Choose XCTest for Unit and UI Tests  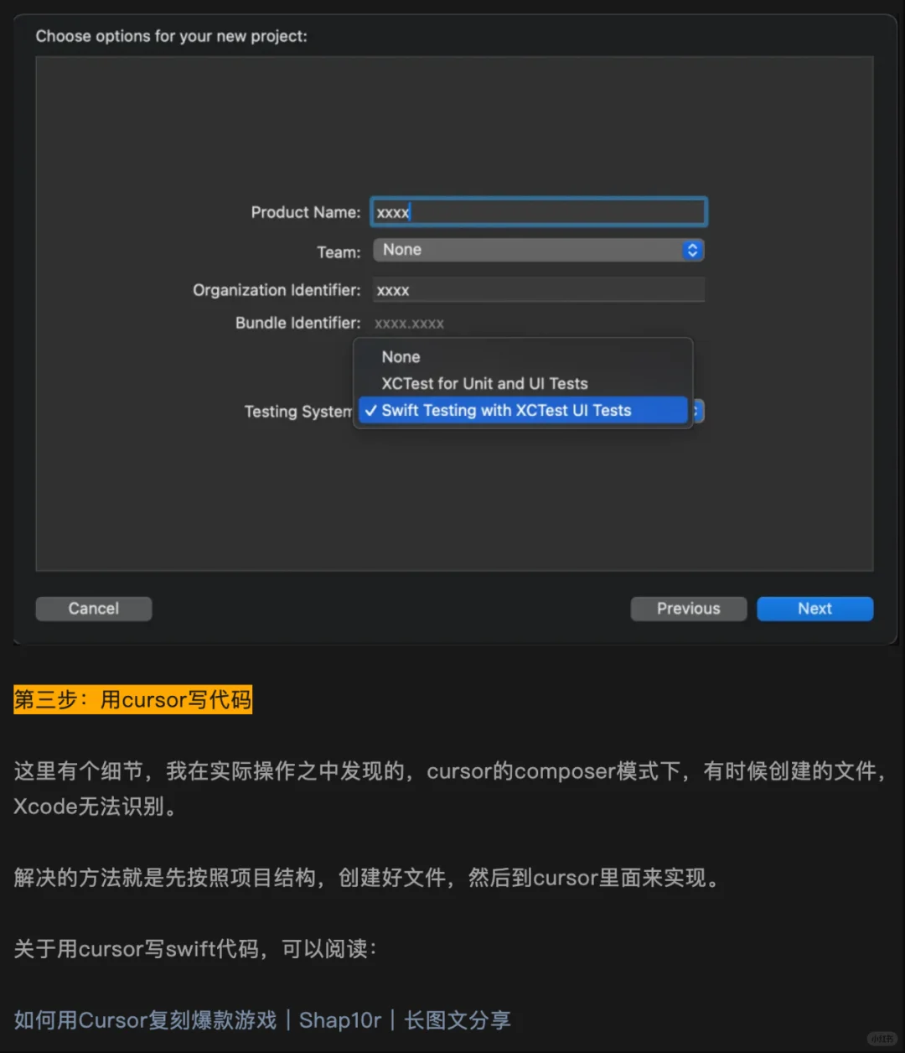pos(484,383)
